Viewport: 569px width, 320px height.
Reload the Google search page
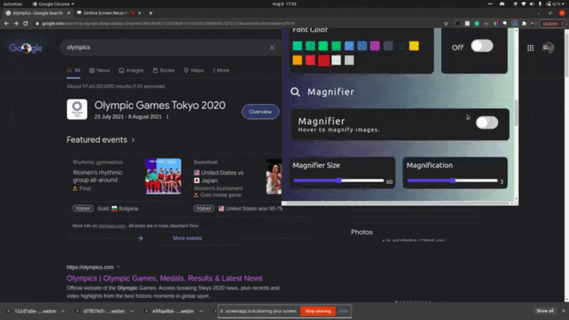[x=26, y=23]
